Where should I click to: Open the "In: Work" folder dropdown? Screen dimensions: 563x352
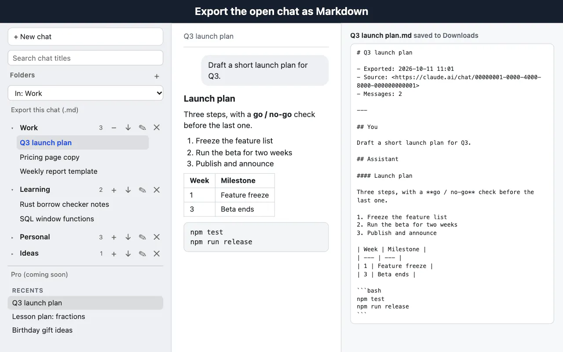click(x=85, y=93)
